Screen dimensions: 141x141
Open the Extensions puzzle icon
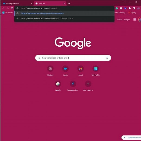coord(130,8)
